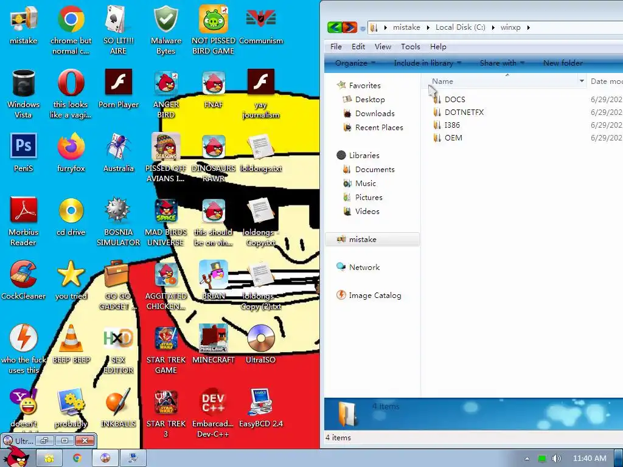The width and height of the screenshot is (623, 467).
Task: Click 'New folder' button
Action: (x=563, y=63)
